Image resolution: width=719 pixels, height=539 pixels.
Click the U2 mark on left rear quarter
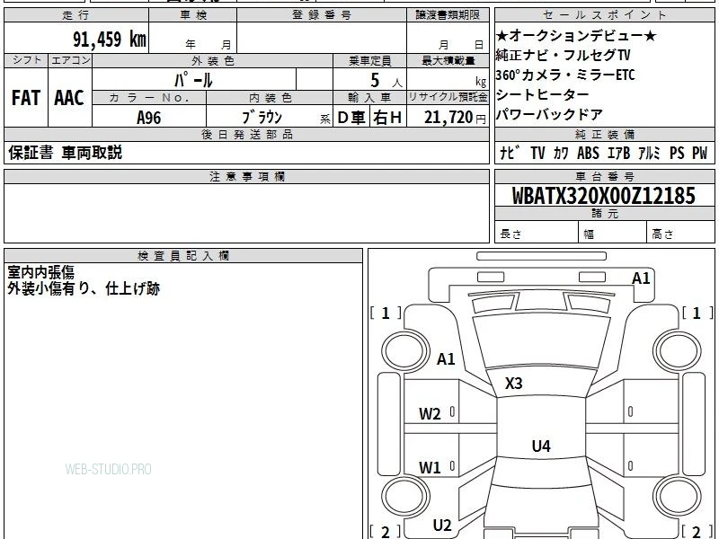(442, 526)
